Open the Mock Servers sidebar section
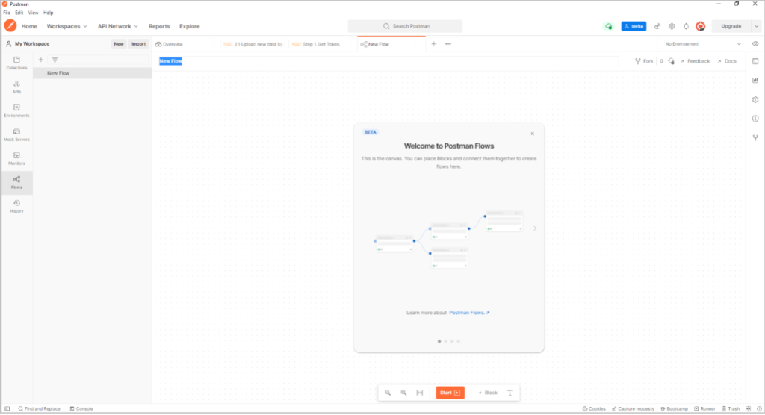This screenshot has height=415, width=765. 16,134
